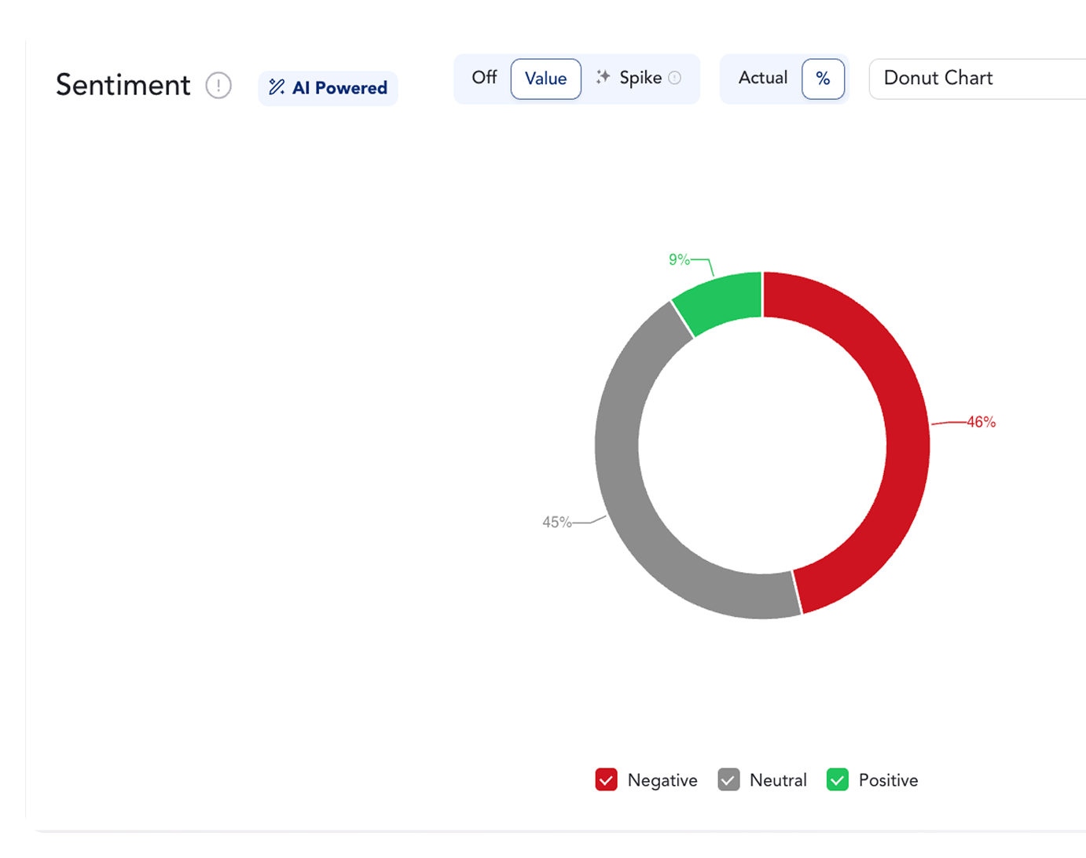Click the 9% data label
This screenshot has width=1086, height=858.
[x=679, y=259]
